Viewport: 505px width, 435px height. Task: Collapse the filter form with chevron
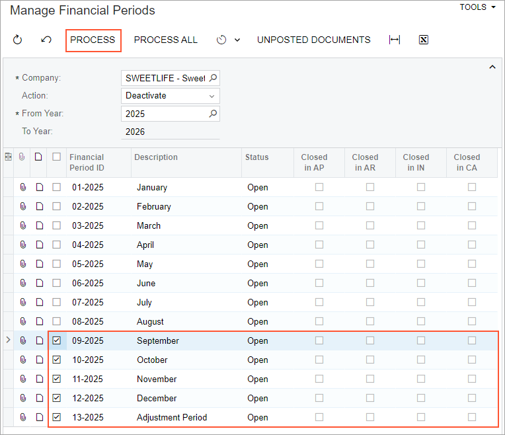pos(492,67)
